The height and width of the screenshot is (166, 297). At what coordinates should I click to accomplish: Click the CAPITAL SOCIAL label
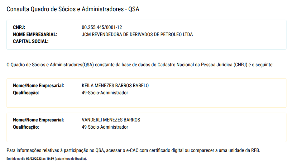31,41
